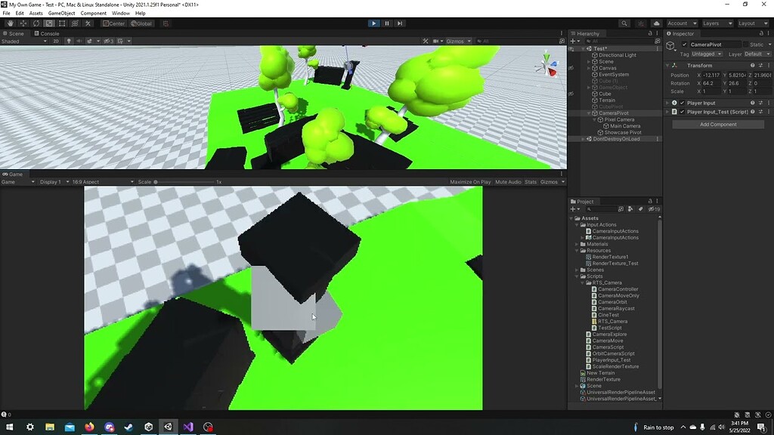Open the Search by Type filter in Project panel
Image resolution: width=774 pixels, height=435 pixels.
630,209
